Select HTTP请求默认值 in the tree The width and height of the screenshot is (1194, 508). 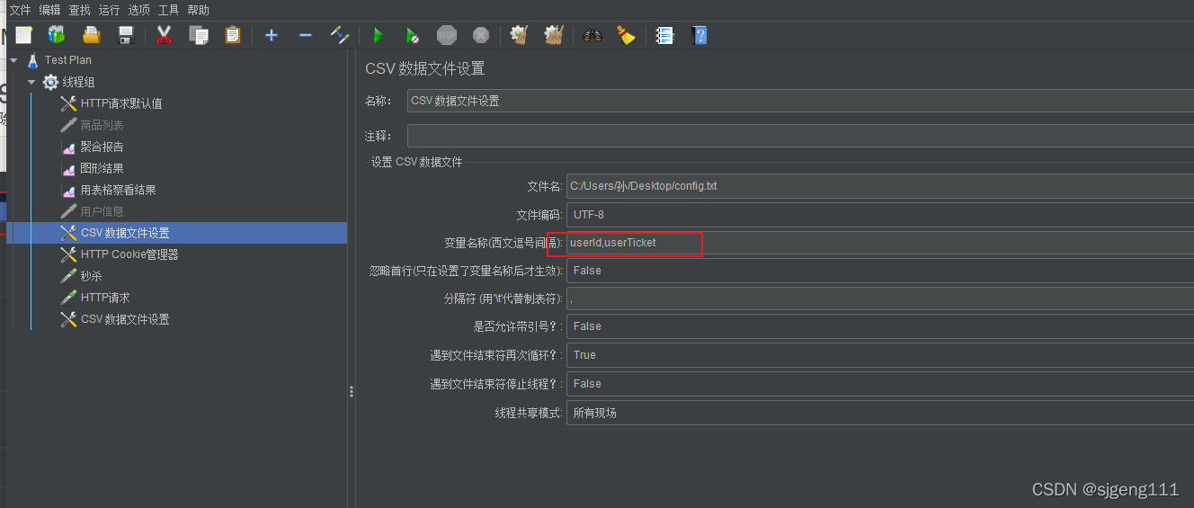pyautogui.click(x=121, y=103)
